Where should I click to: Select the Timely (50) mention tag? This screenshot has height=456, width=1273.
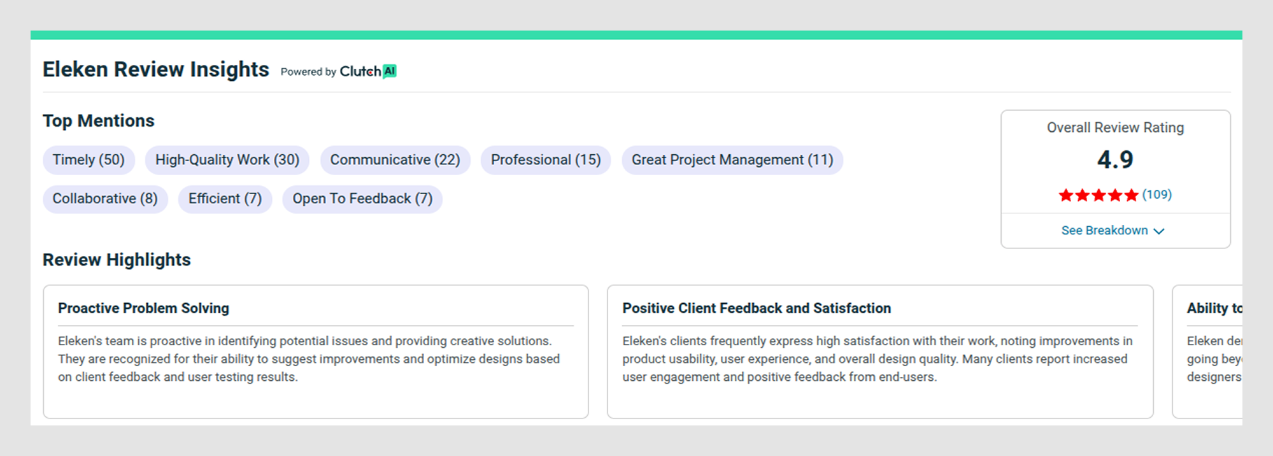(x=89, y=160)
